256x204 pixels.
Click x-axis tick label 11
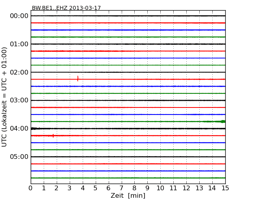pyautogui.click(x=173, y=188)
